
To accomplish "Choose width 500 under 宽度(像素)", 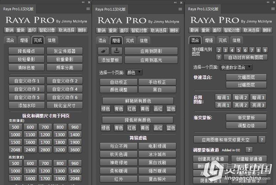I will 16,127.
